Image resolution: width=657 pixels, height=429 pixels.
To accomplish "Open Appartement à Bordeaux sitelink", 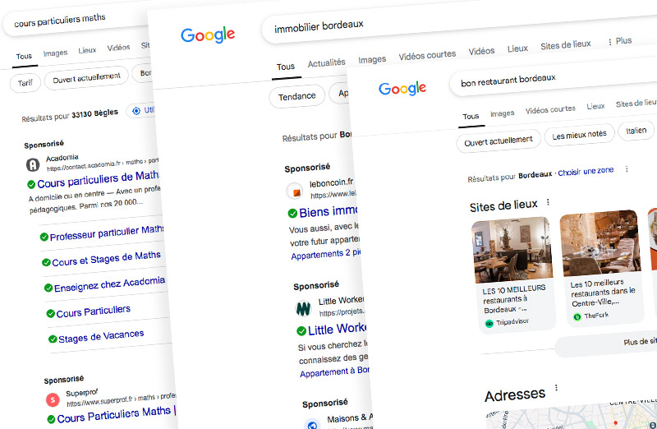I will point(334,372).
